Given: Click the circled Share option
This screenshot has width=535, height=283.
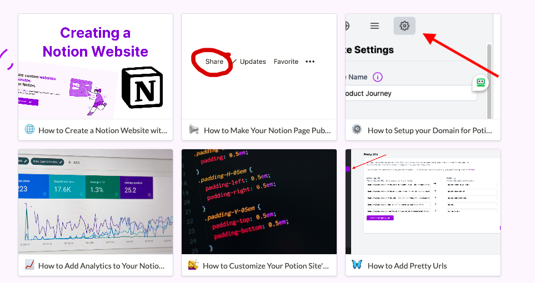Looking at the screenshot, I should (214, 62).
